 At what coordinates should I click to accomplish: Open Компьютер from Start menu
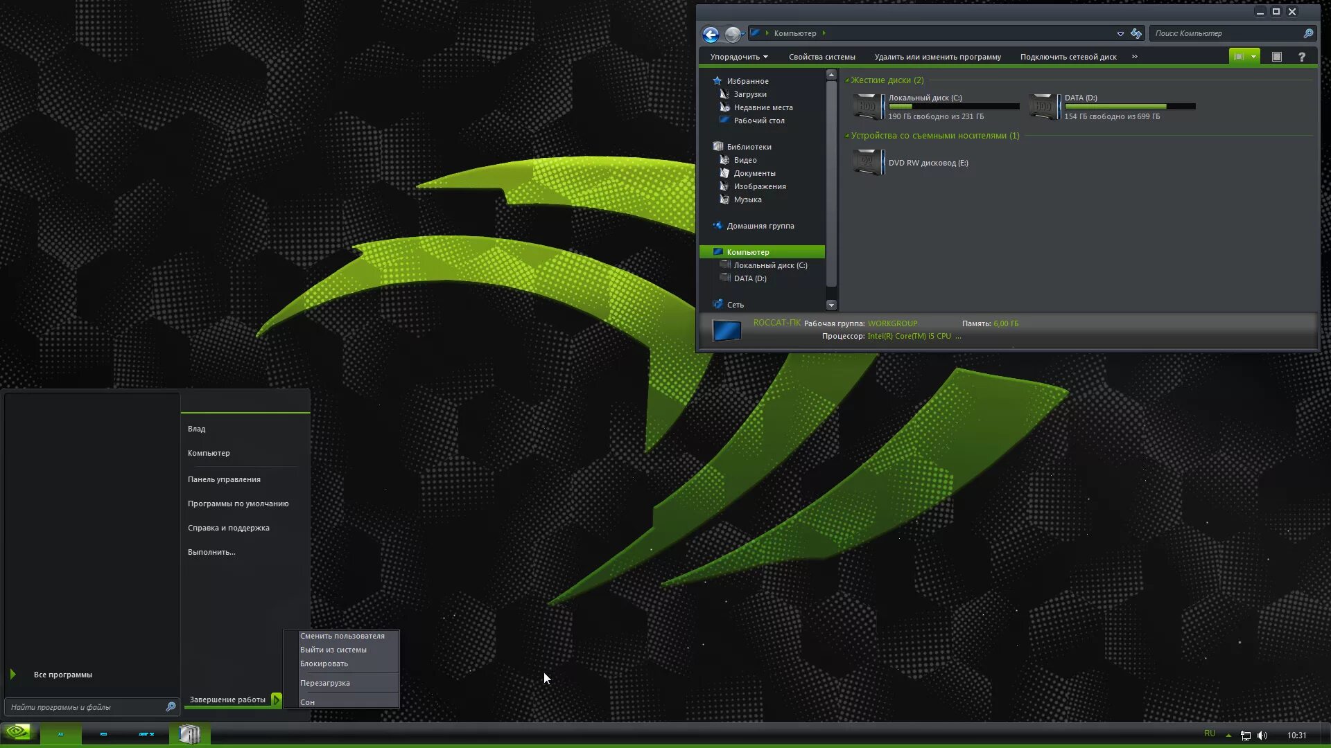(x=209, y=453)
